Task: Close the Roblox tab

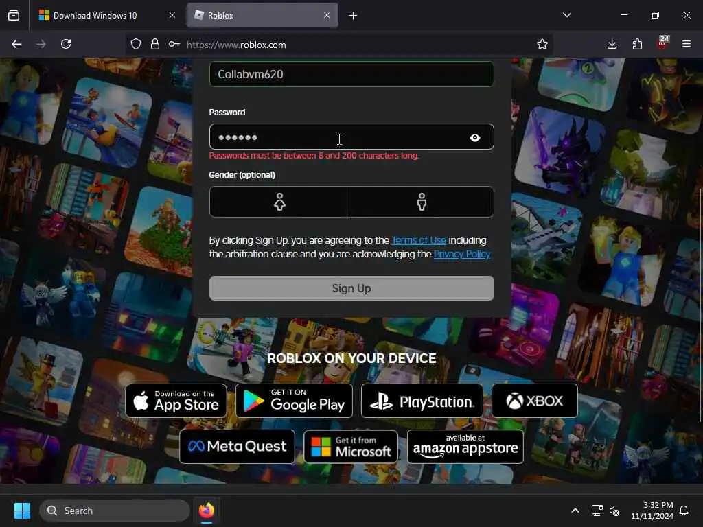Action: (x=327, y=16)
